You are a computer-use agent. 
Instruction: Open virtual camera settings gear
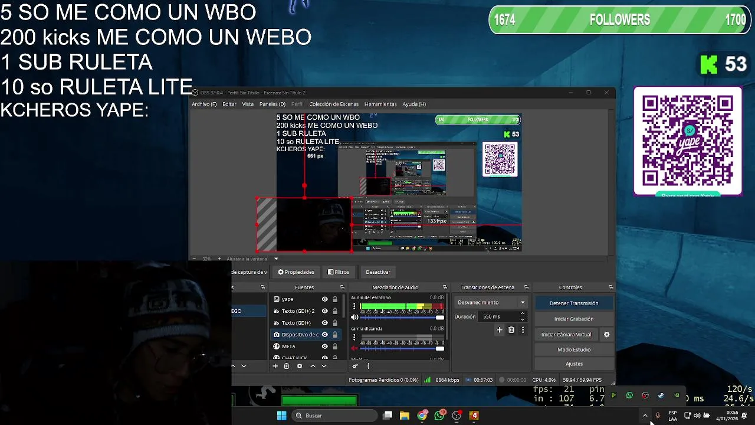606,335
